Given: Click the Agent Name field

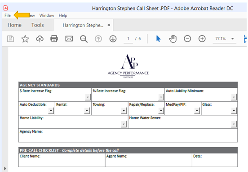Looking at the screenshot, I should click(x=149, y=160).
